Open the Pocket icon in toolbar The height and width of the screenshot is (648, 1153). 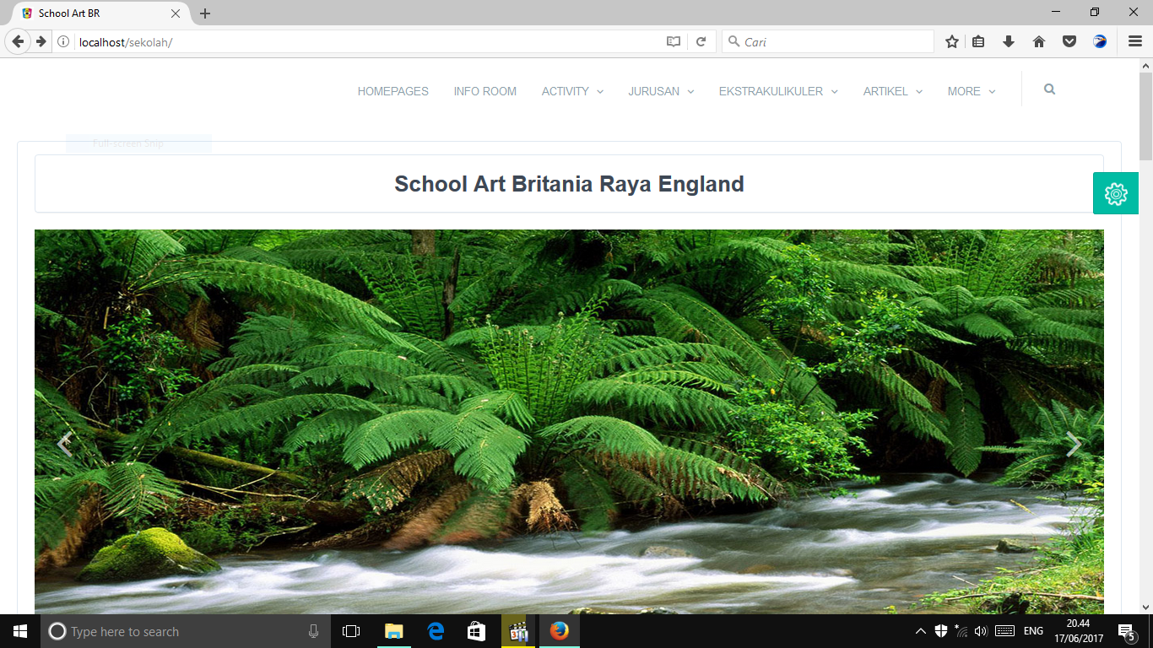[1069, 41]
